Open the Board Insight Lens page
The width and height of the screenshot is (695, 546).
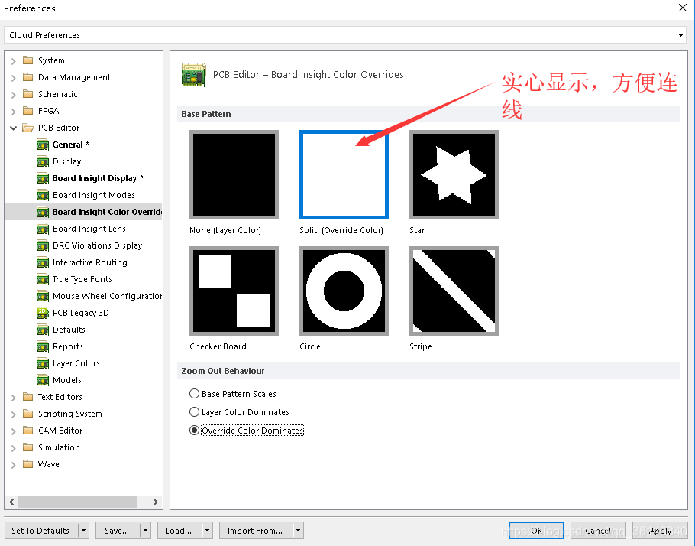(x=89, y=229)
